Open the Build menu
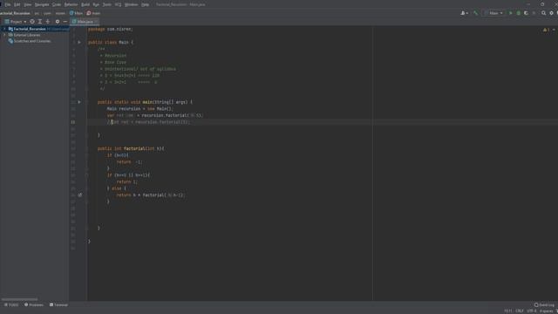 85,4
